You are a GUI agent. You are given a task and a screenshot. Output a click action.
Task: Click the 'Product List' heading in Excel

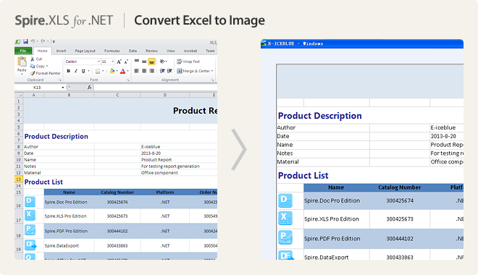[x=43, y=182]
